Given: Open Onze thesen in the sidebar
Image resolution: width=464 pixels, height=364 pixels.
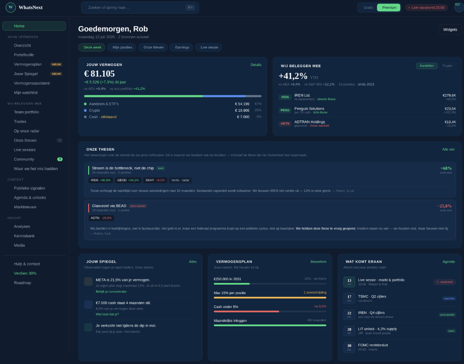Looking at the screenshot, I should coord(34,140).
